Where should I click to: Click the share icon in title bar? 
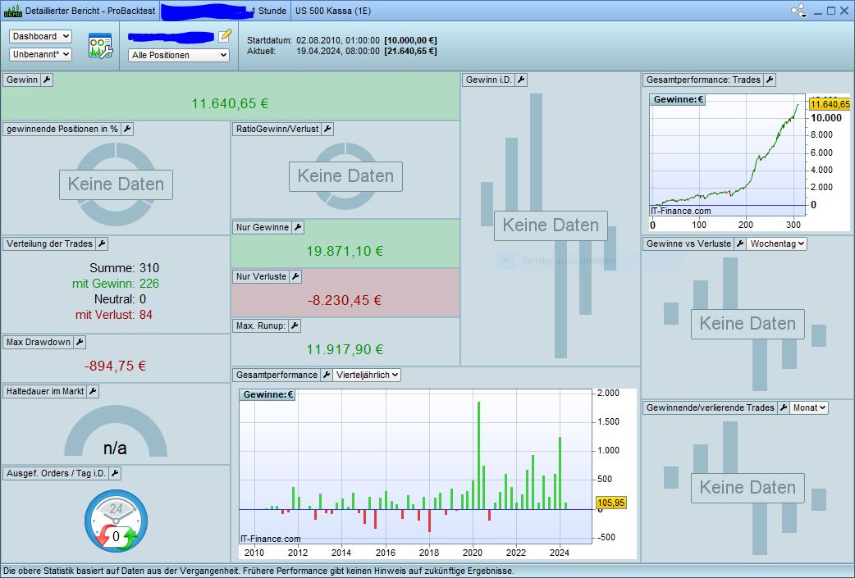coord(799,11)
